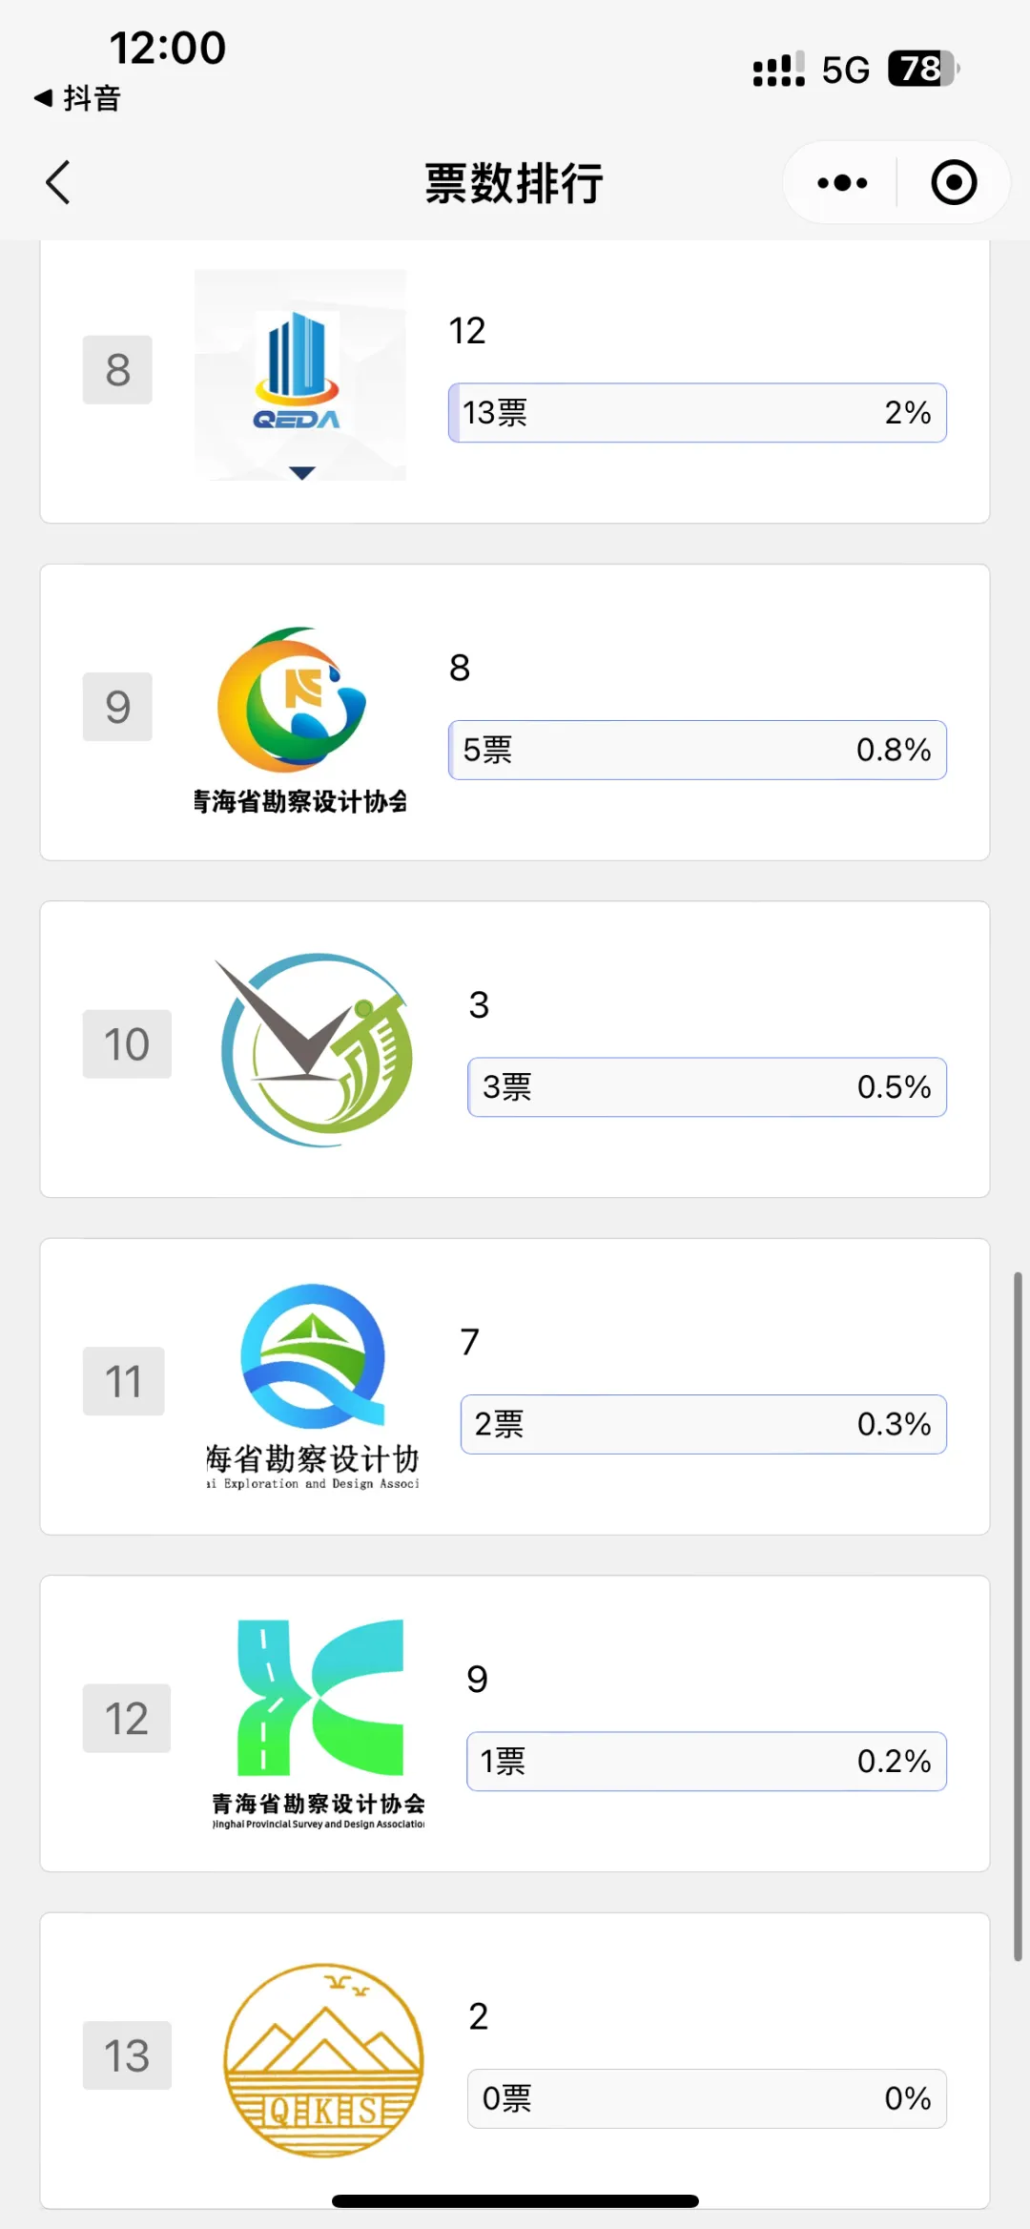The height and width of the screenshot is (2229, 1030).
Task: View the checkmark logo ranked 10
Action: click(x=316, y=1049)
